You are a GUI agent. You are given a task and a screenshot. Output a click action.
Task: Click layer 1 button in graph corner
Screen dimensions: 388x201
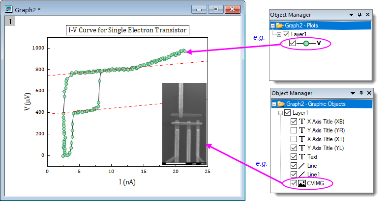(9, 21)
